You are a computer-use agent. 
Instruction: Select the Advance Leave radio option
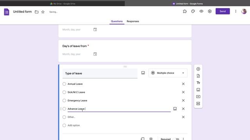click(64, 109)
